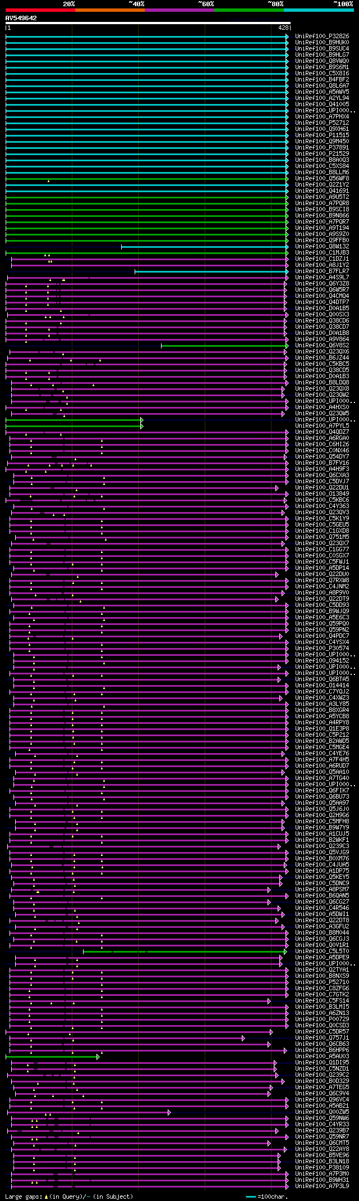Screen dimensions: 359x1201
Task: Select hit label UniRef100_A4HXS0
Action: pos(322,407)
